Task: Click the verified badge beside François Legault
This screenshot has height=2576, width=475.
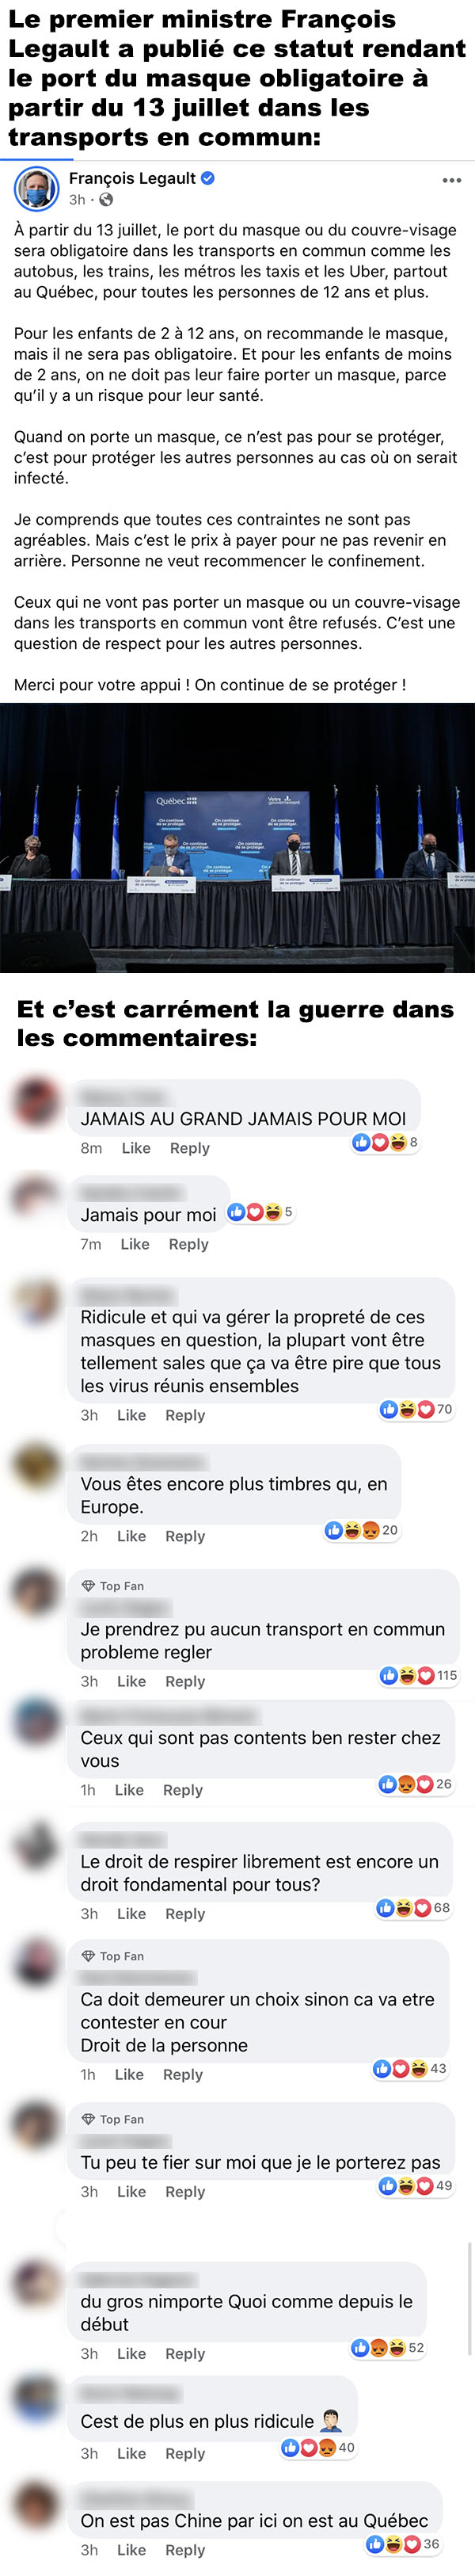Action: (x=208, y=178)
